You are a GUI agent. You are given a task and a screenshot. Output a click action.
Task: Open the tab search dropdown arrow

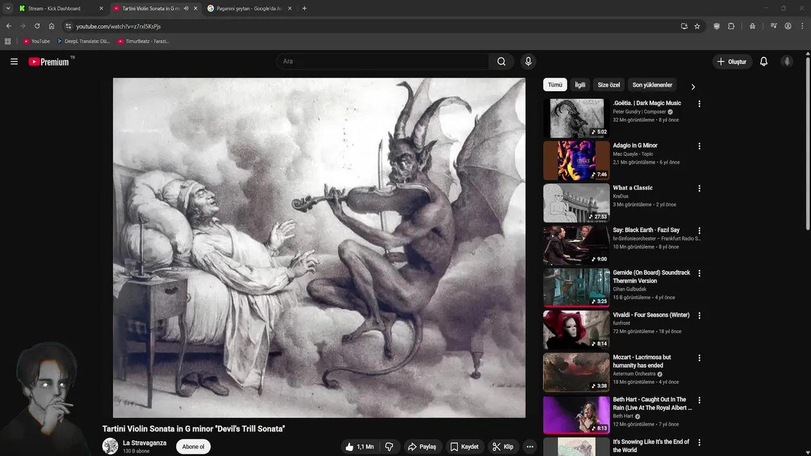[8, 8]
